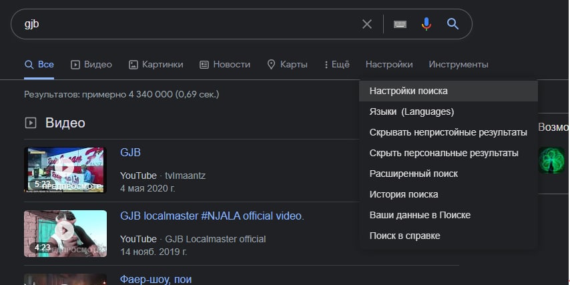Open Инструменты search tools
The width and height of the screenshot is (570, 285).
[459, 65]
